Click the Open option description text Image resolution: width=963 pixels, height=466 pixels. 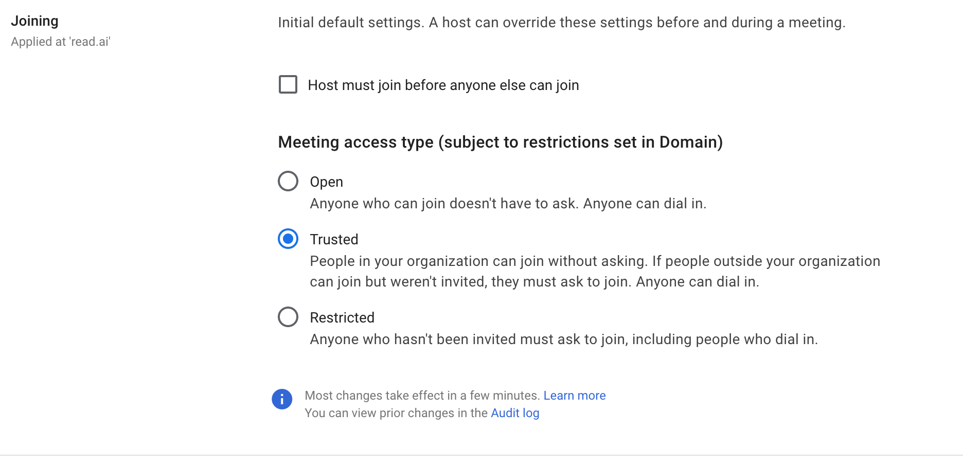point(508,203)
